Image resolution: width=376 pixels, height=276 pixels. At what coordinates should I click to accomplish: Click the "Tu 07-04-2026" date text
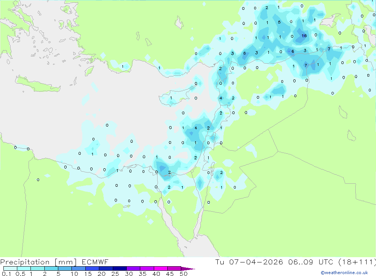249,262
